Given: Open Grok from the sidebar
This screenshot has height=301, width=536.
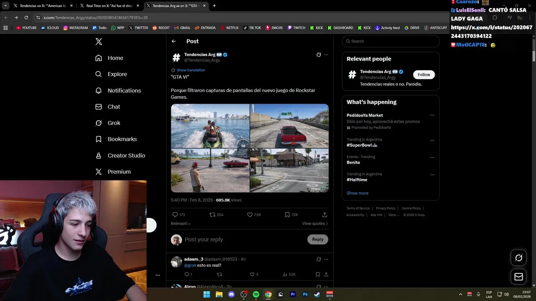Looking at the screenshot, I should pos(108,123).
